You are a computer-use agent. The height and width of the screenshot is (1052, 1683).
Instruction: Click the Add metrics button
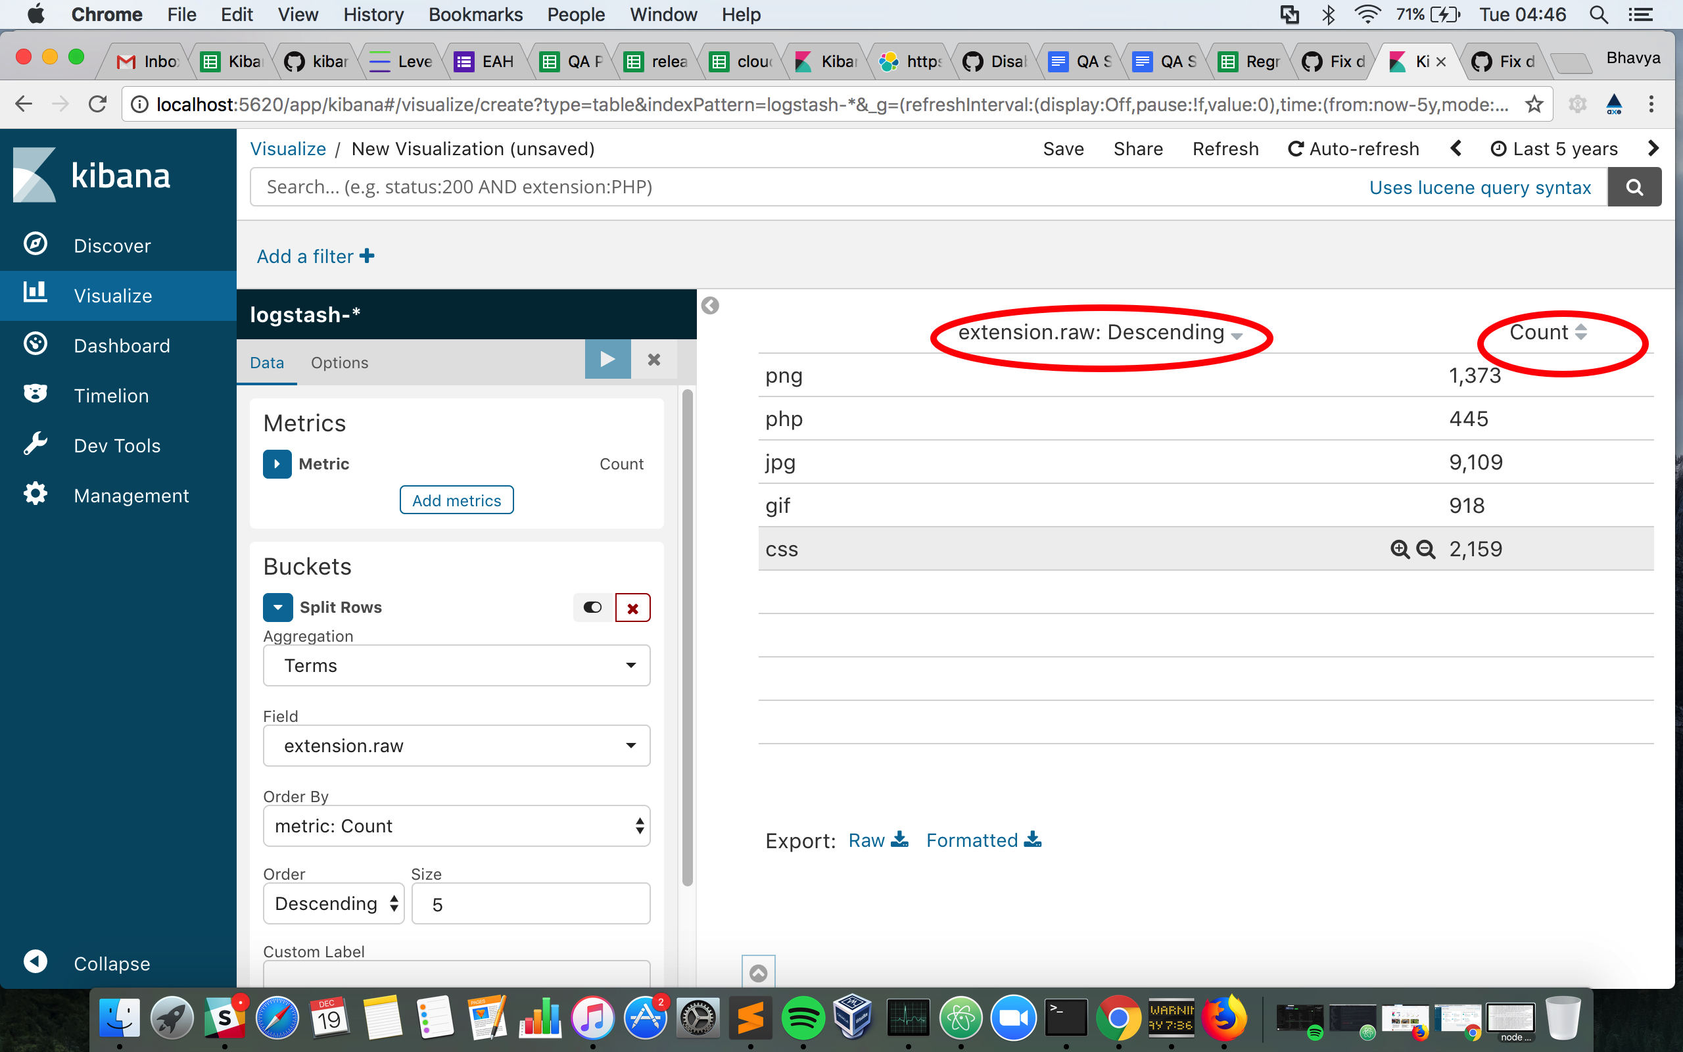(456, 500)
